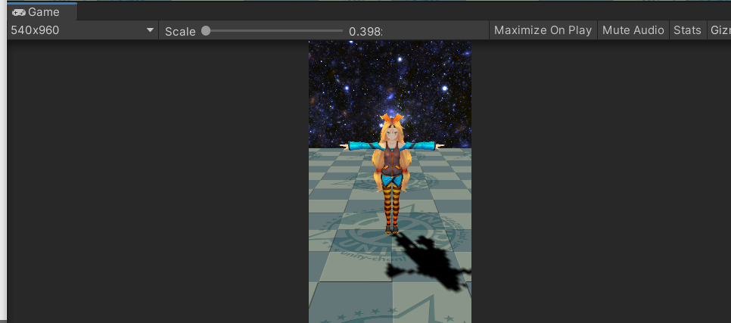This screenshot has height=323, width=731.
Task: Click the character in the game view
Action: [x=392, y=173]
